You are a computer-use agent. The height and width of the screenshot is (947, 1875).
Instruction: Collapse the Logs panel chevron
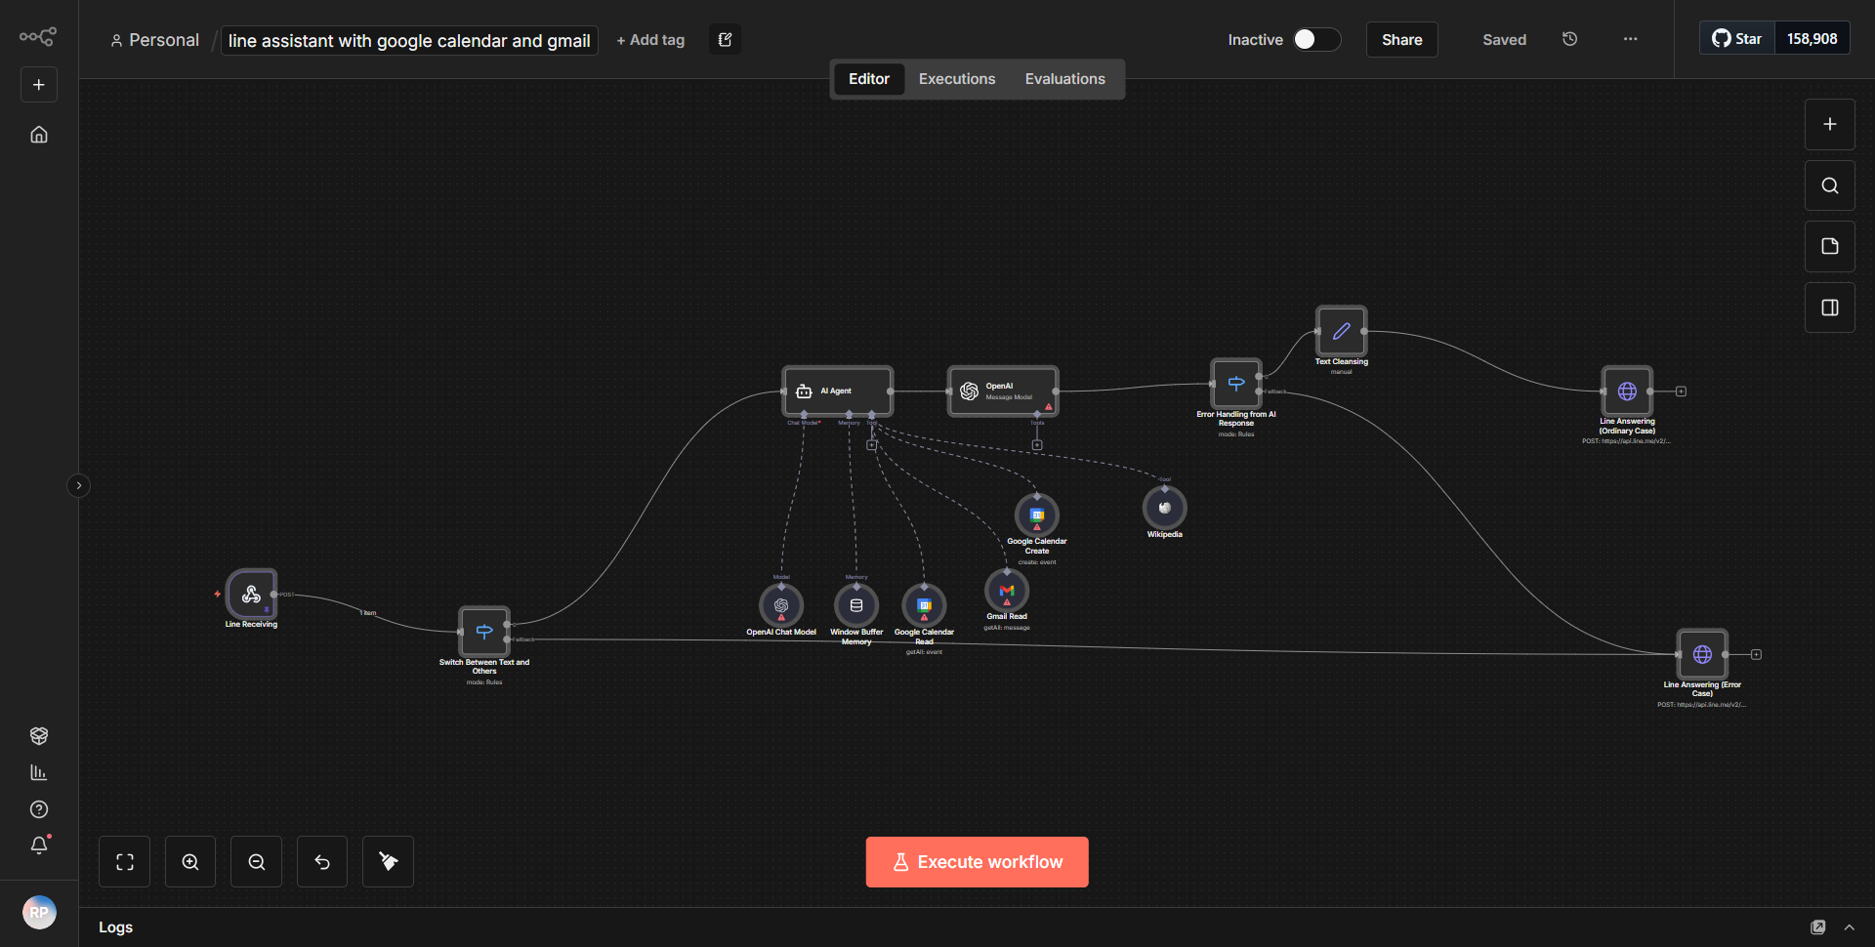(1851, 926)
